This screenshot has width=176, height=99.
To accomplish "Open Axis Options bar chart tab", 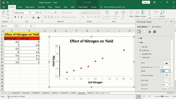I will click(x=155, y=32).
